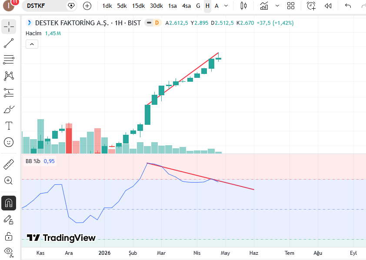Screen dimensions: 366x260
Task: Toggle stay in drawing mode
Action: (9, 220)
